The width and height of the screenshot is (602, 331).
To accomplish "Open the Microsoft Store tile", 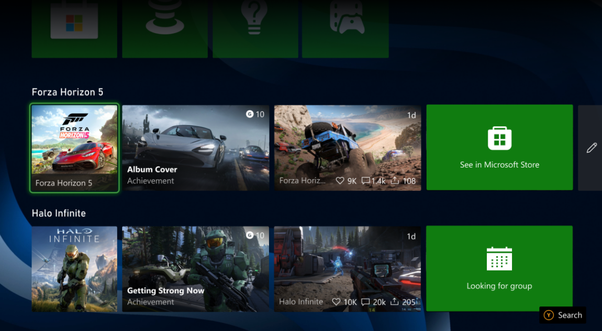I will pos(74,29).
